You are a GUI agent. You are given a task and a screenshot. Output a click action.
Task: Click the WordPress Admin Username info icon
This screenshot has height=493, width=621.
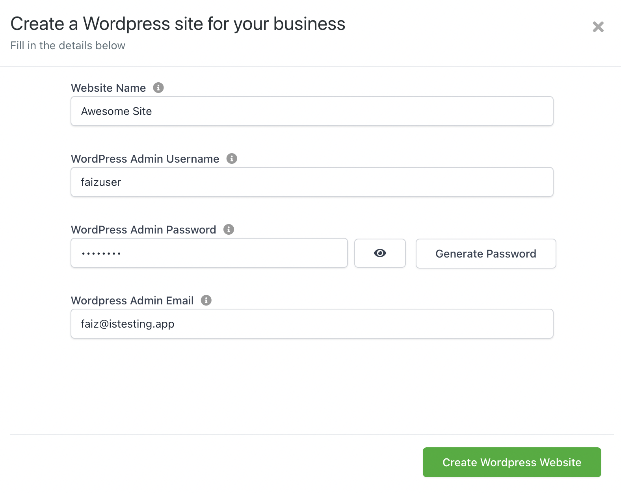point(232,158)
